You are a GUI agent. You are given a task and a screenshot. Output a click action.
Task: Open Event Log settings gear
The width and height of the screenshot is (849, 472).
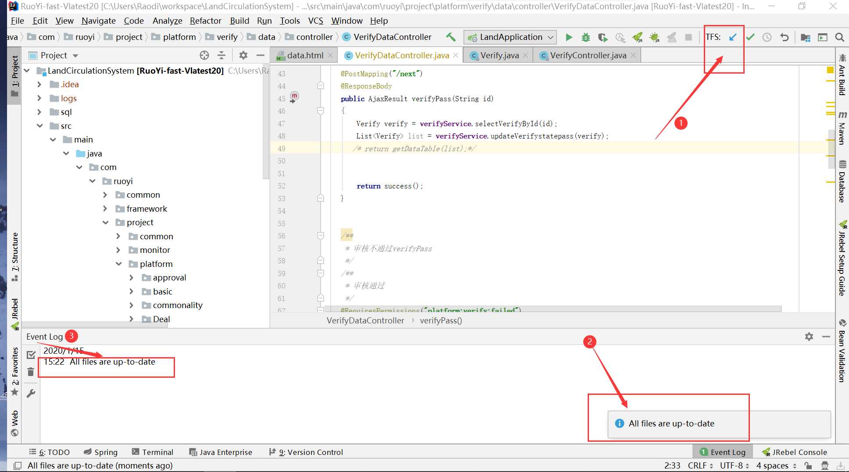809,337
